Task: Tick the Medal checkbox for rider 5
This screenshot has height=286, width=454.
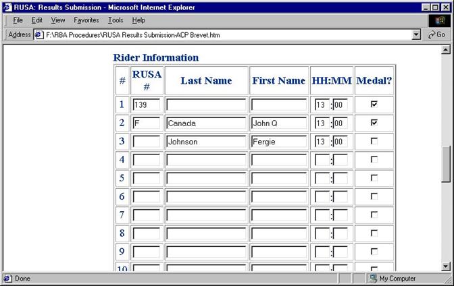Action: point(374,178)
